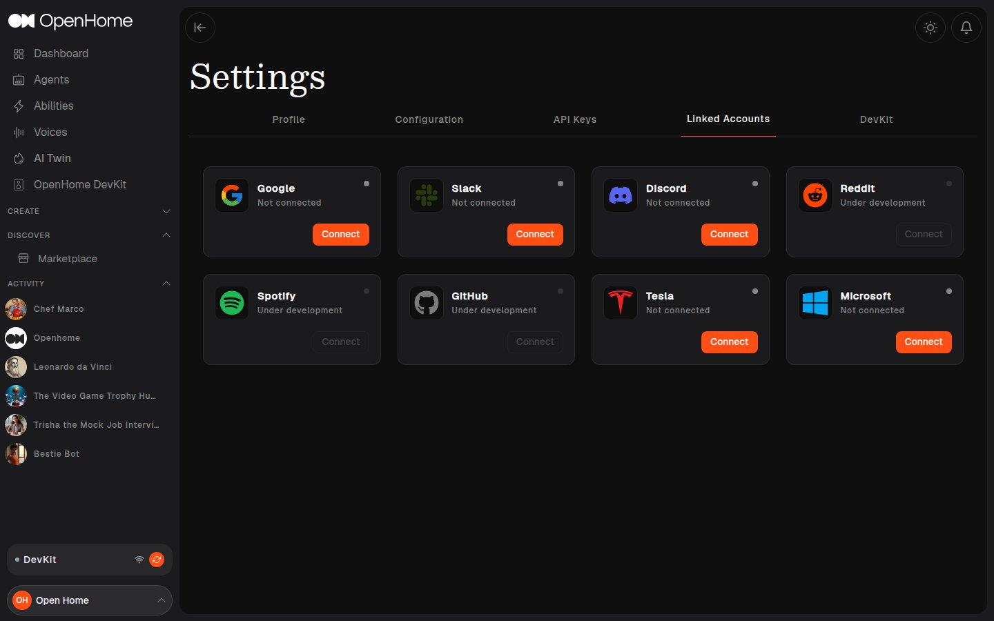Toggle light theme with the sun icon

coord(930,28)
